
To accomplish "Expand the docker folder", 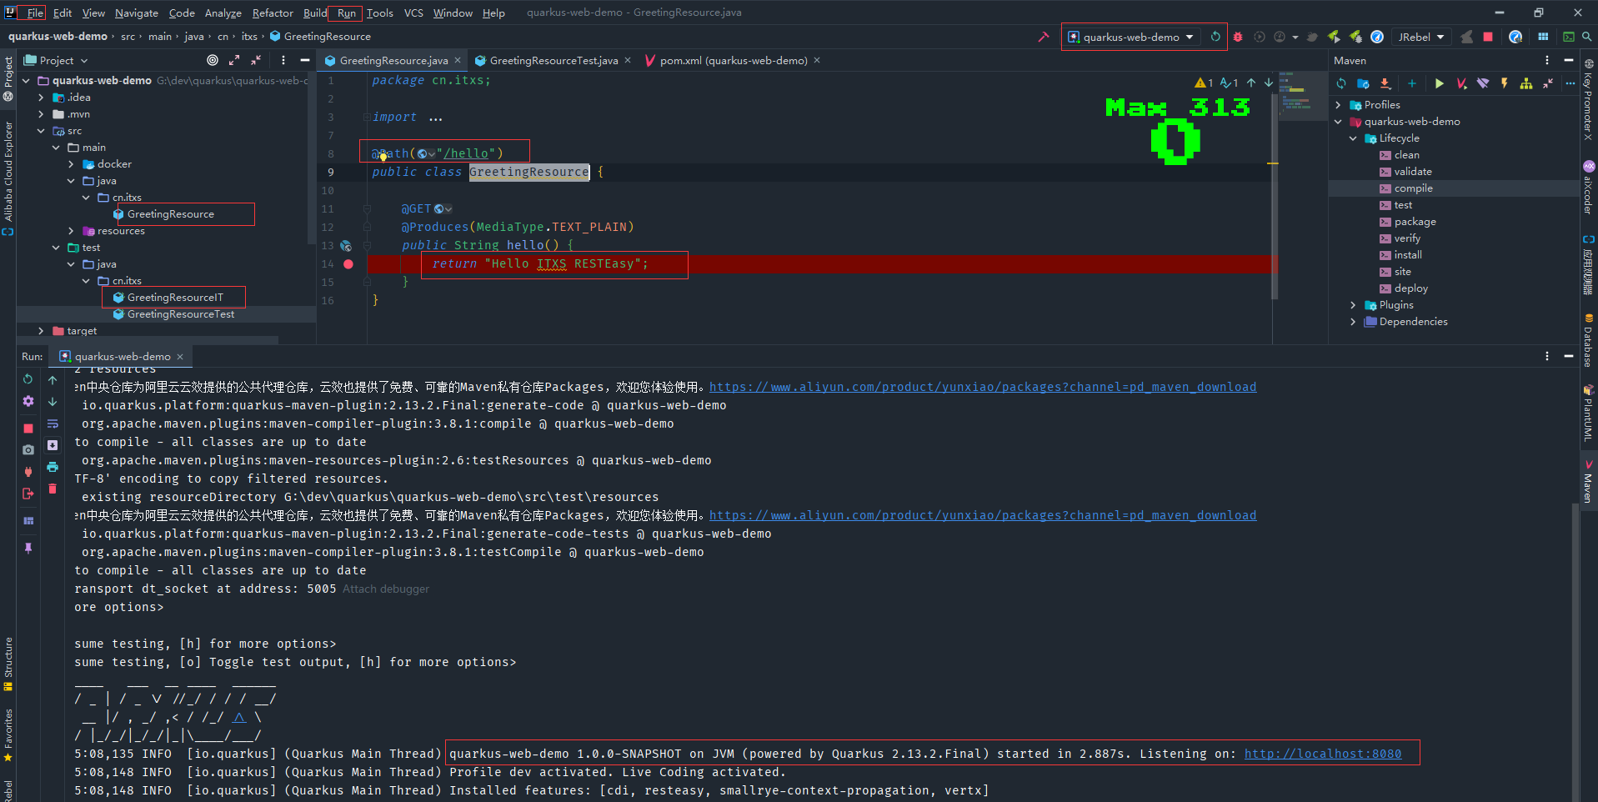I will pos(71,164).
